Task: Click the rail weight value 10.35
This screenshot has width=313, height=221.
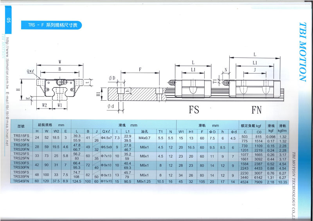Action: click(283, 182)
